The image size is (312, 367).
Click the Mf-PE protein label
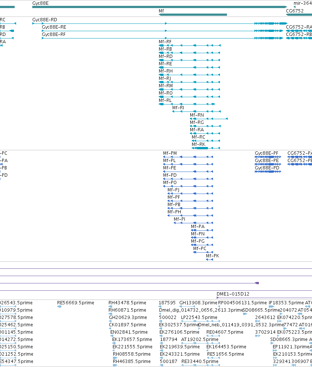(170, 168)
